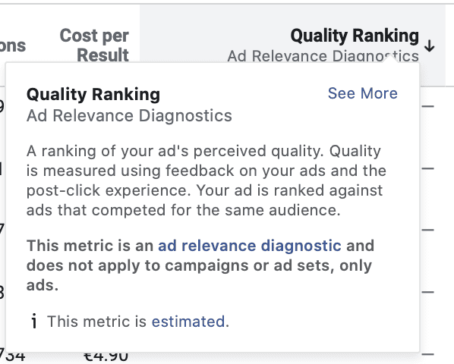454x364 pixels.
Task: Click the info icon next to "This metric is"
Action: (x=34, y=321)
